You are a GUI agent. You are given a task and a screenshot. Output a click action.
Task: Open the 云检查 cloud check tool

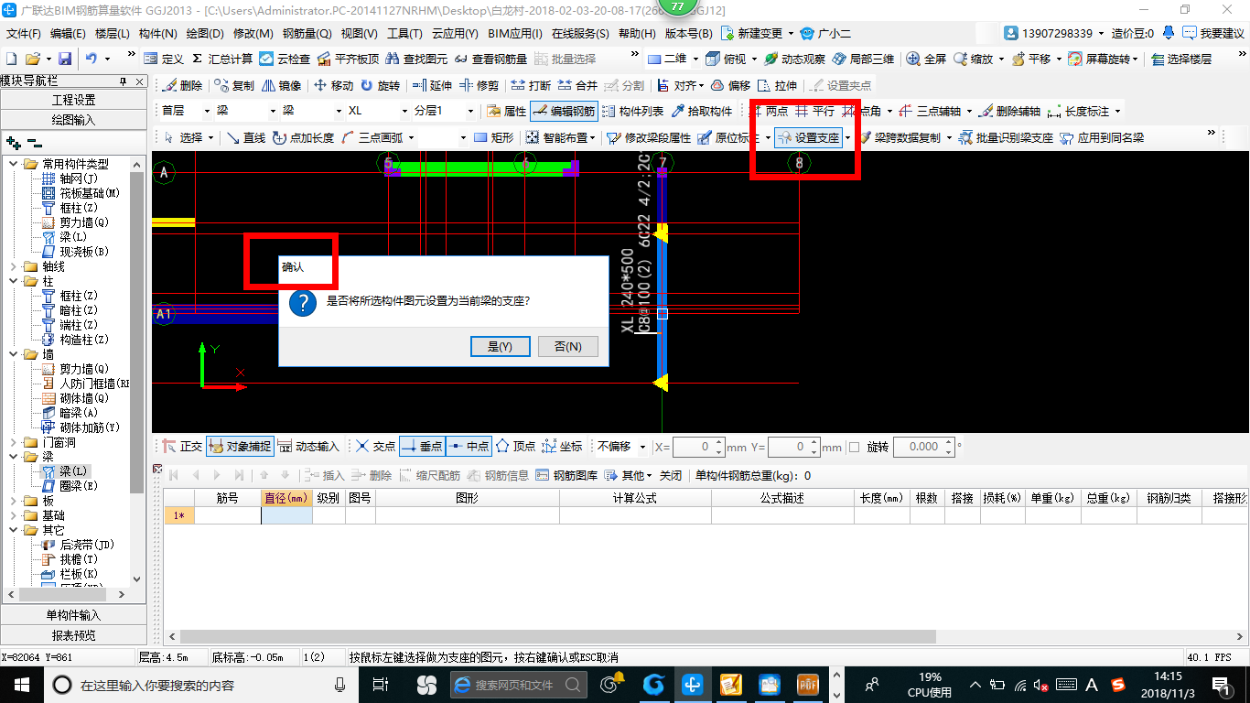tap(285, 59)
